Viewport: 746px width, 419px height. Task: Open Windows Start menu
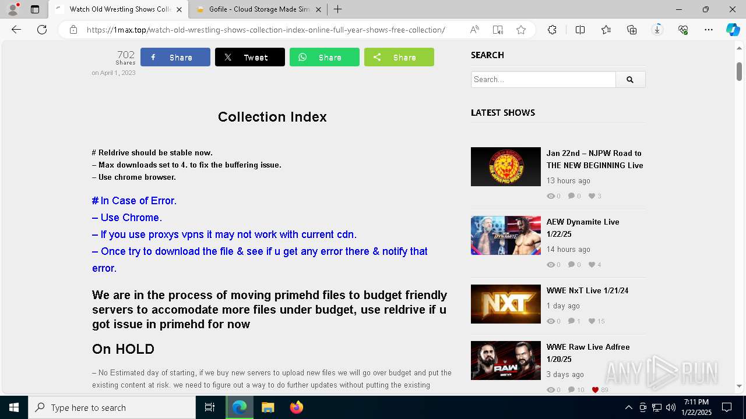14,407
